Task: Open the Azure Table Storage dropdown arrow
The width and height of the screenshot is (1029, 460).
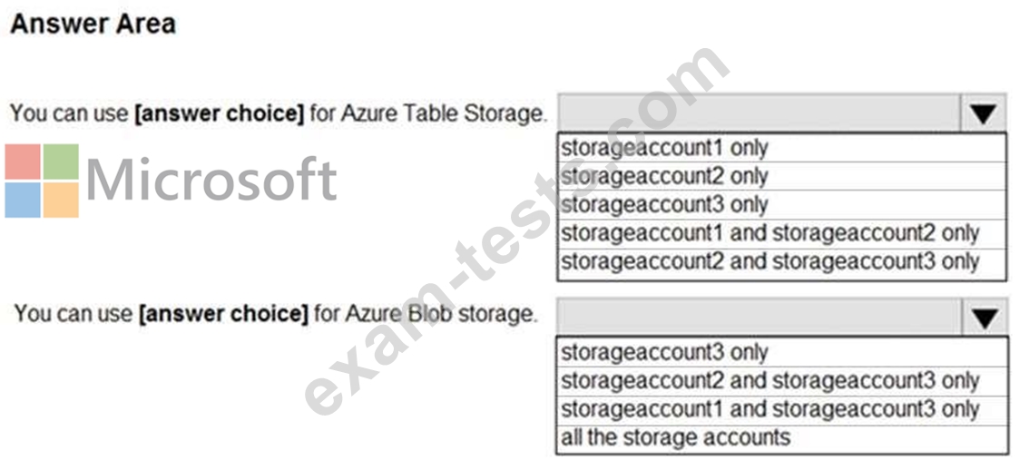Action: coord(983,113)
